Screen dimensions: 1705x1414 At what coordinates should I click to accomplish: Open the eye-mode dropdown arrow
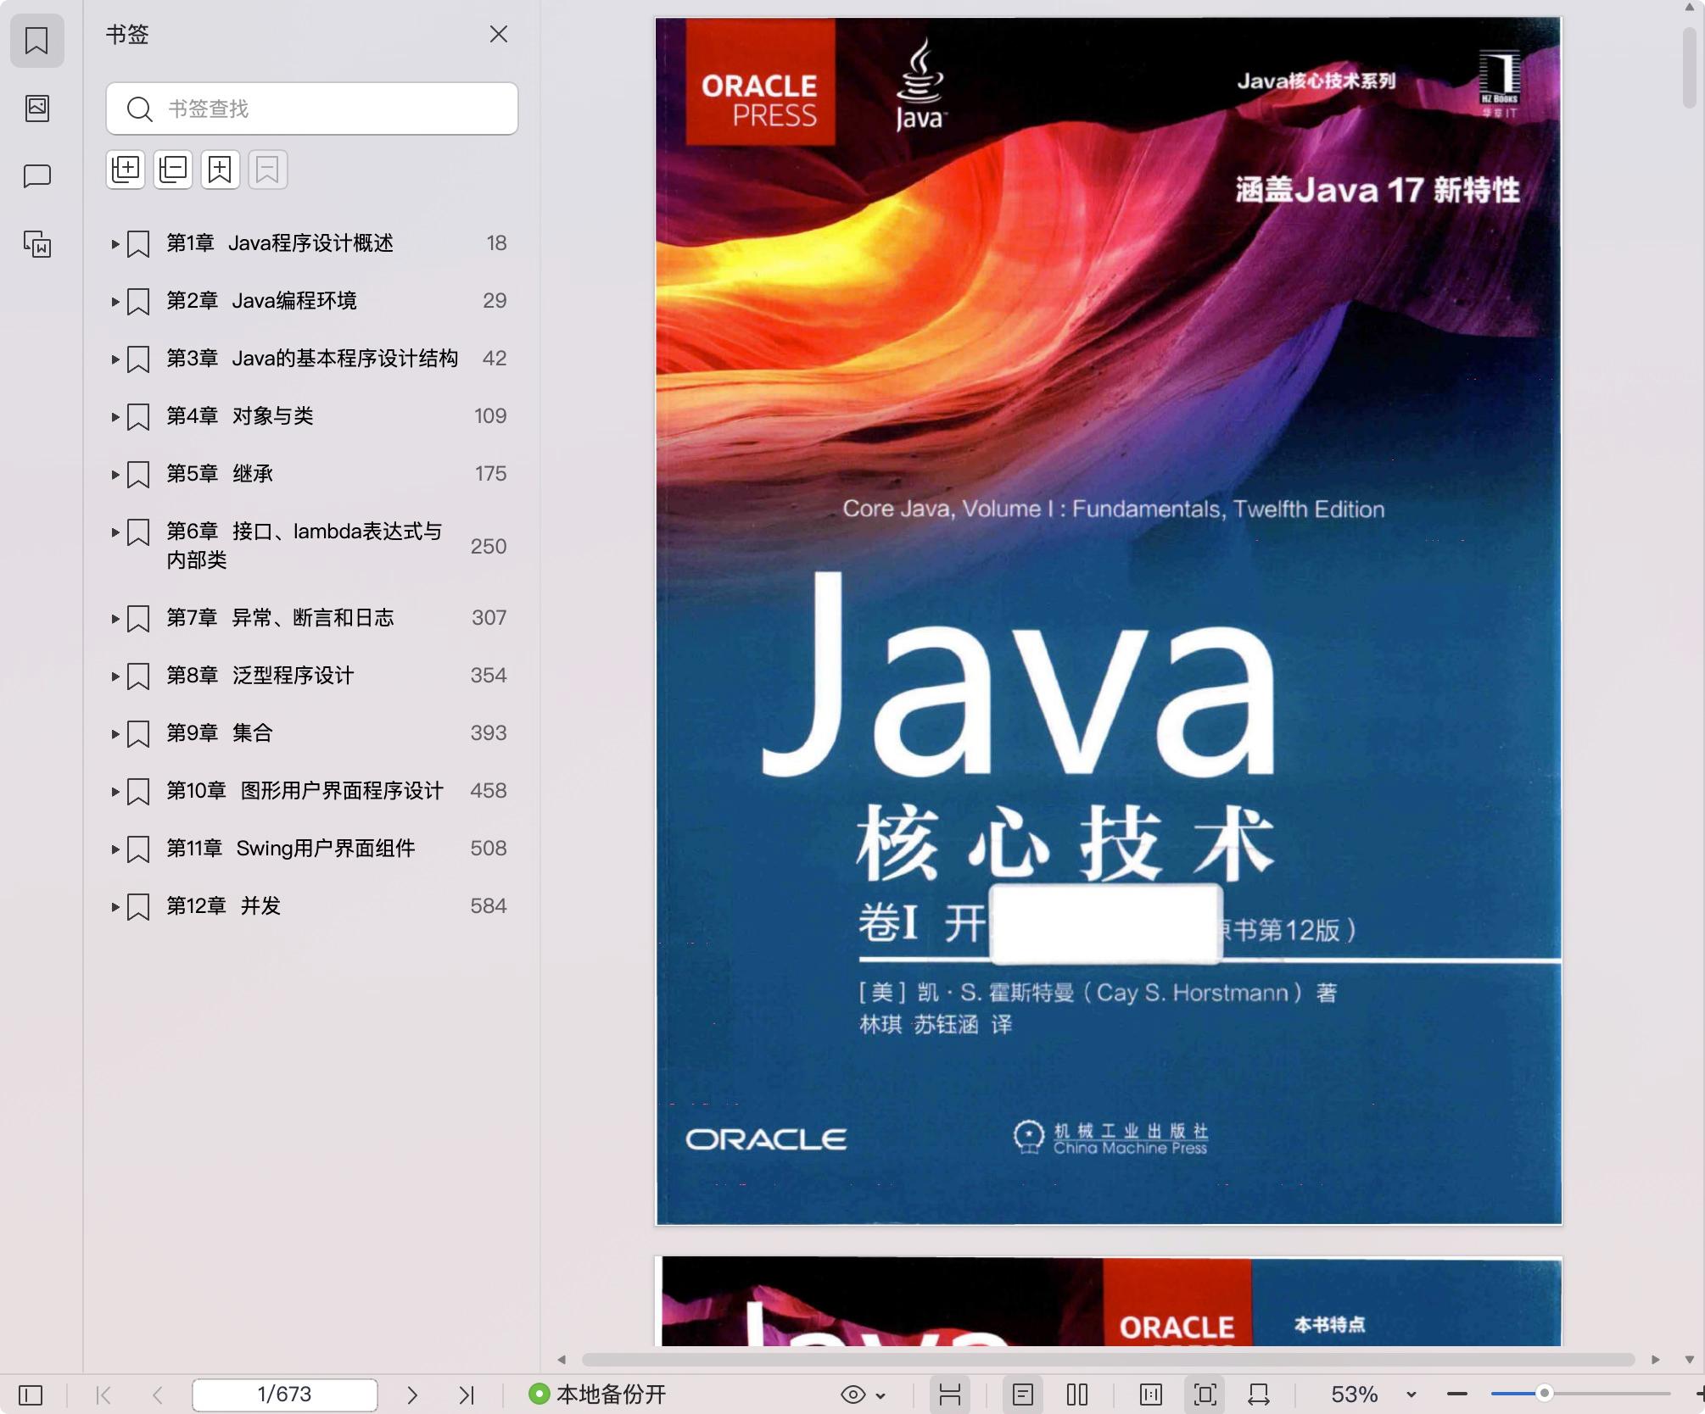pos(880,1395)
